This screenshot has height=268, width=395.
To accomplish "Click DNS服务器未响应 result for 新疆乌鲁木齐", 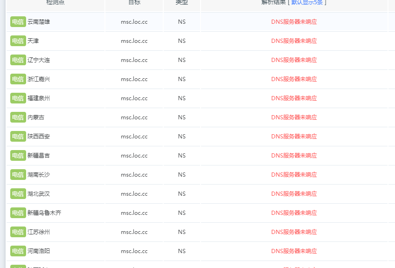I will [x=294, y=213].
